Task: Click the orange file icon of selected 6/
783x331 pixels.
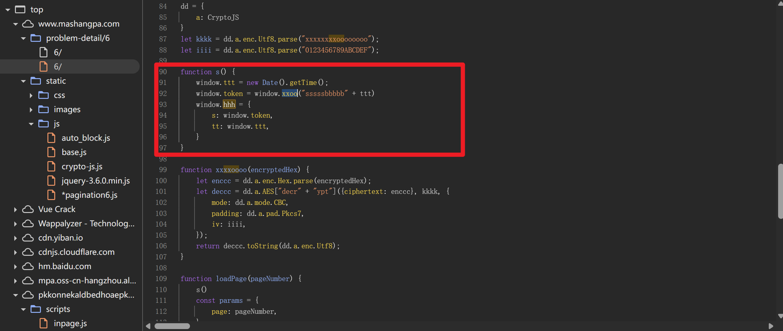Action: coord(44,66)
